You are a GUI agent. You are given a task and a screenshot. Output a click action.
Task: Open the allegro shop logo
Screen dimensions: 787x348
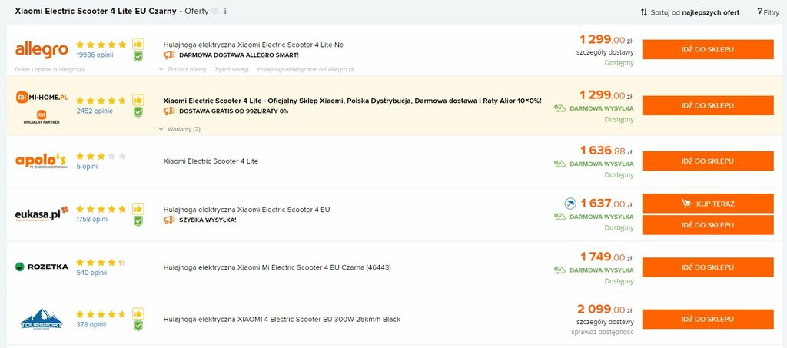click(42, 50)
